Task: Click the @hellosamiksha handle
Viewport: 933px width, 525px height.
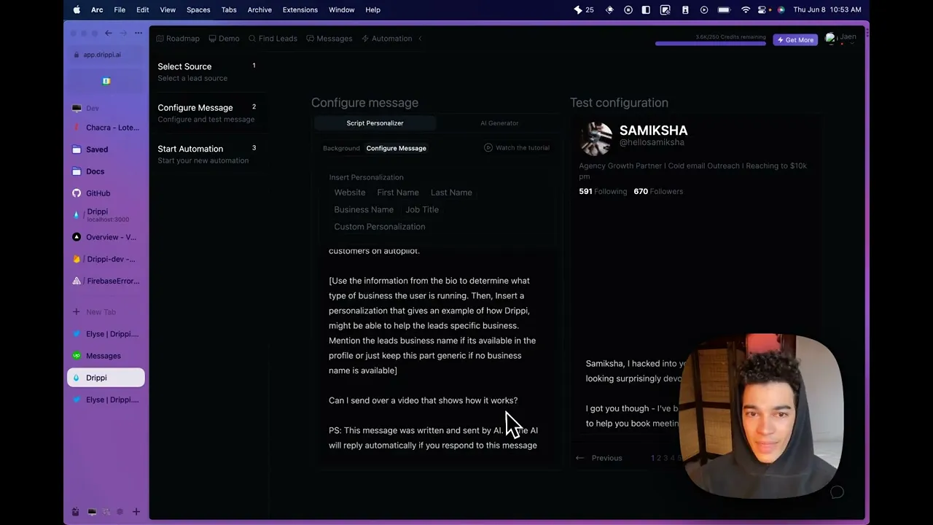Action: coord(652,142)
